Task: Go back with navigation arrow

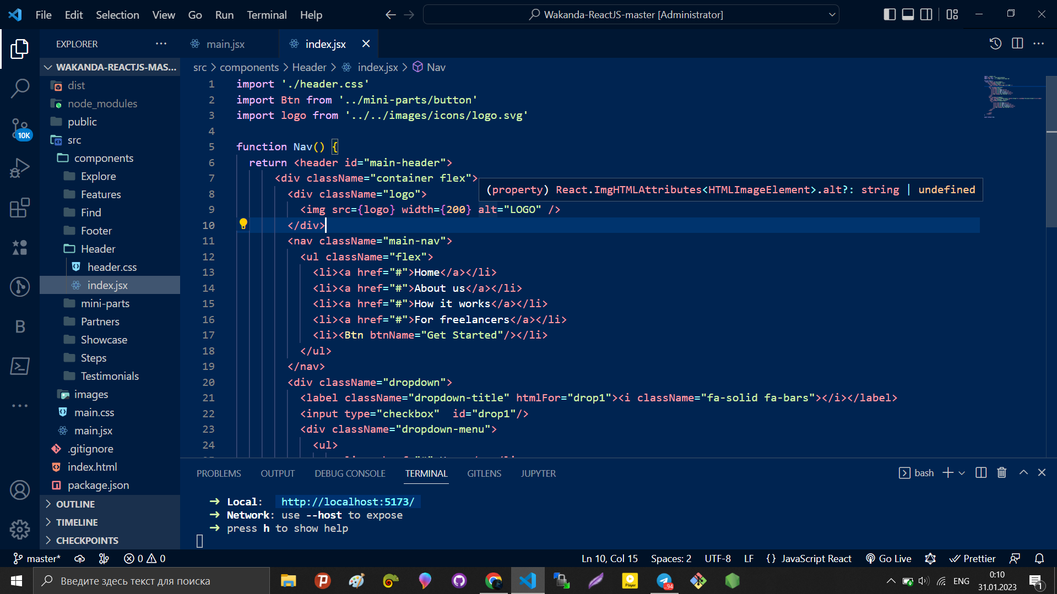Action: point(391,15)
